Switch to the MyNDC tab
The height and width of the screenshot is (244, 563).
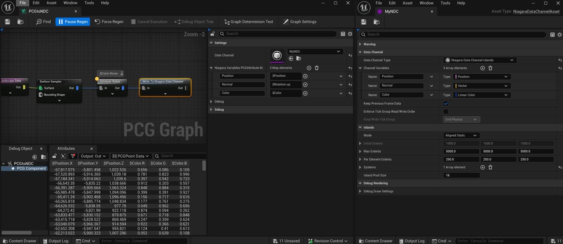[x=392, y=11]
